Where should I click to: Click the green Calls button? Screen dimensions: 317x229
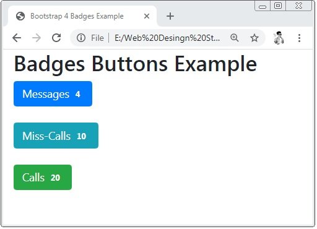(43, 177)
